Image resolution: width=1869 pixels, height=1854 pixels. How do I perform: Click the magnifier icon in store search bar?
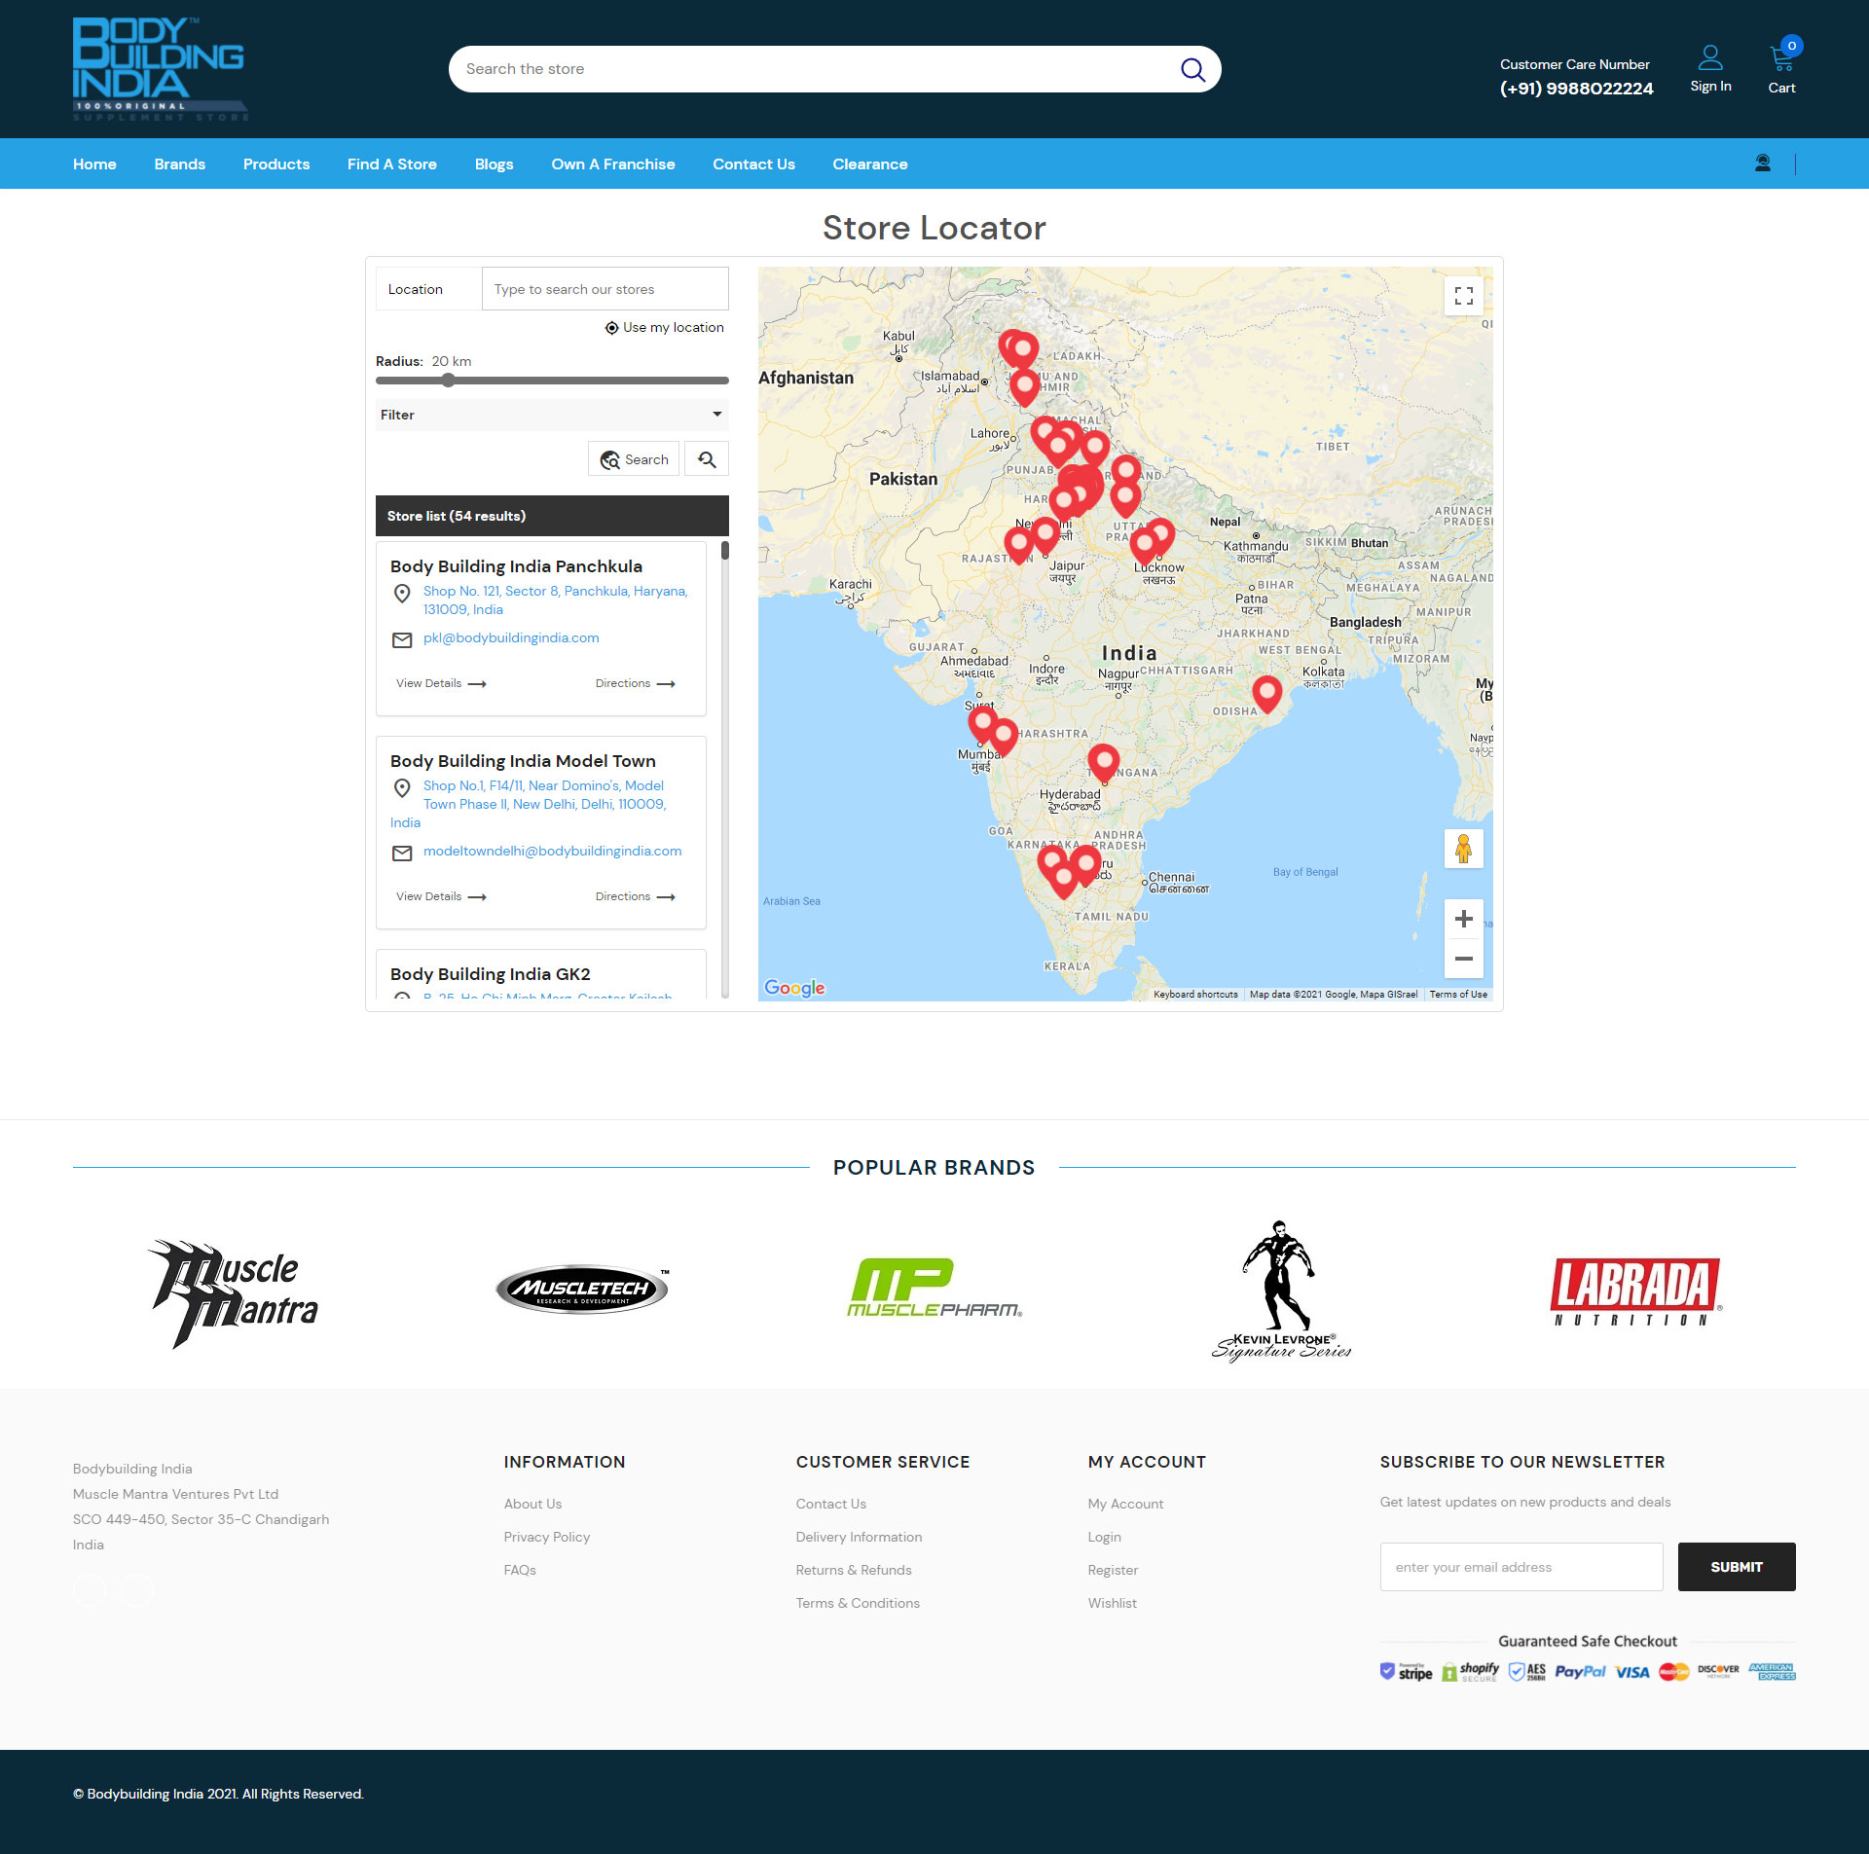tap(1192, 69)
